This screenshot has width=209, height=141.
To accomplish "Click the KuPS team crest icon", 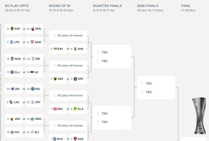I will tap(12, 29).
